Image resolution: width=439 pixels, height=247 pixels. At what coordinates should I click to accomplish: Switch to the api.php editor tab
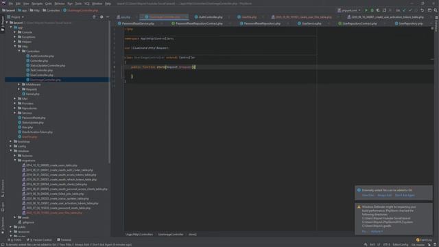point(123,17)
